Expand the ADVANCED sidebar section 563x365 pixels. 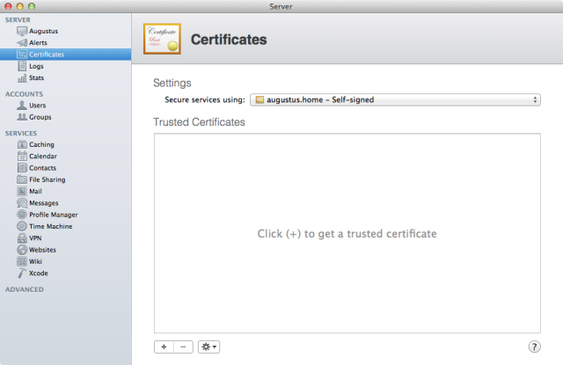[26, 288]
